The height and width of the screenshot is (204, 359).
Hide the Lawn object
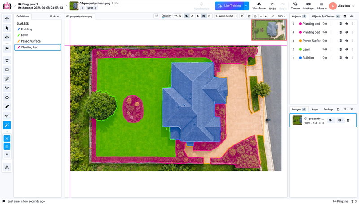[346, 49]
